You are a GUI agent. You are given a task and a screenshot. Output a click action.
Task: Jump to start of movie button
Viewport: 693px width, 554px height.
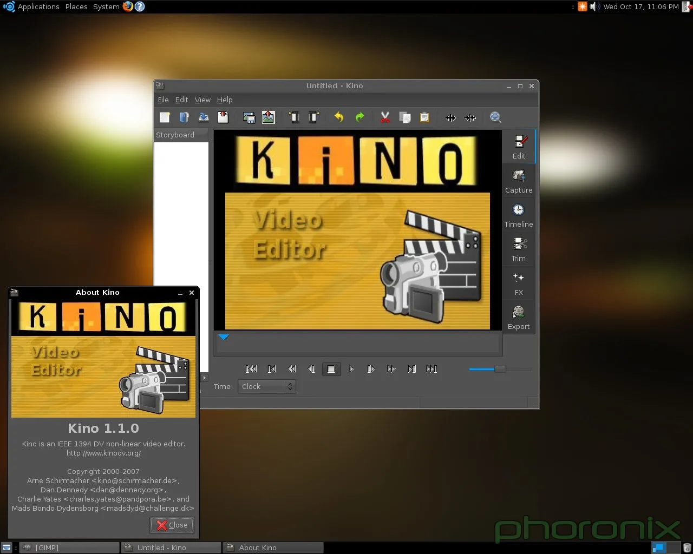tap(251, 369)
